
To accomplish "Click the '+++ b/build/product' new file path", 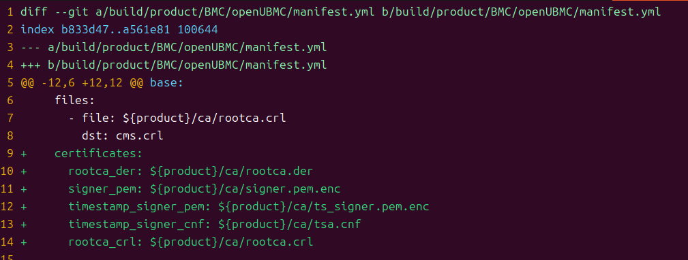I will coord(174,65).
